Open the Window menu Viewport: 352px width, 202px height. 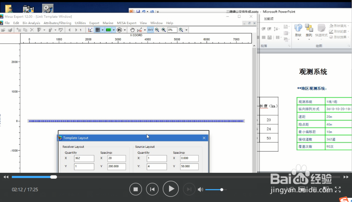tap(157, 23)
